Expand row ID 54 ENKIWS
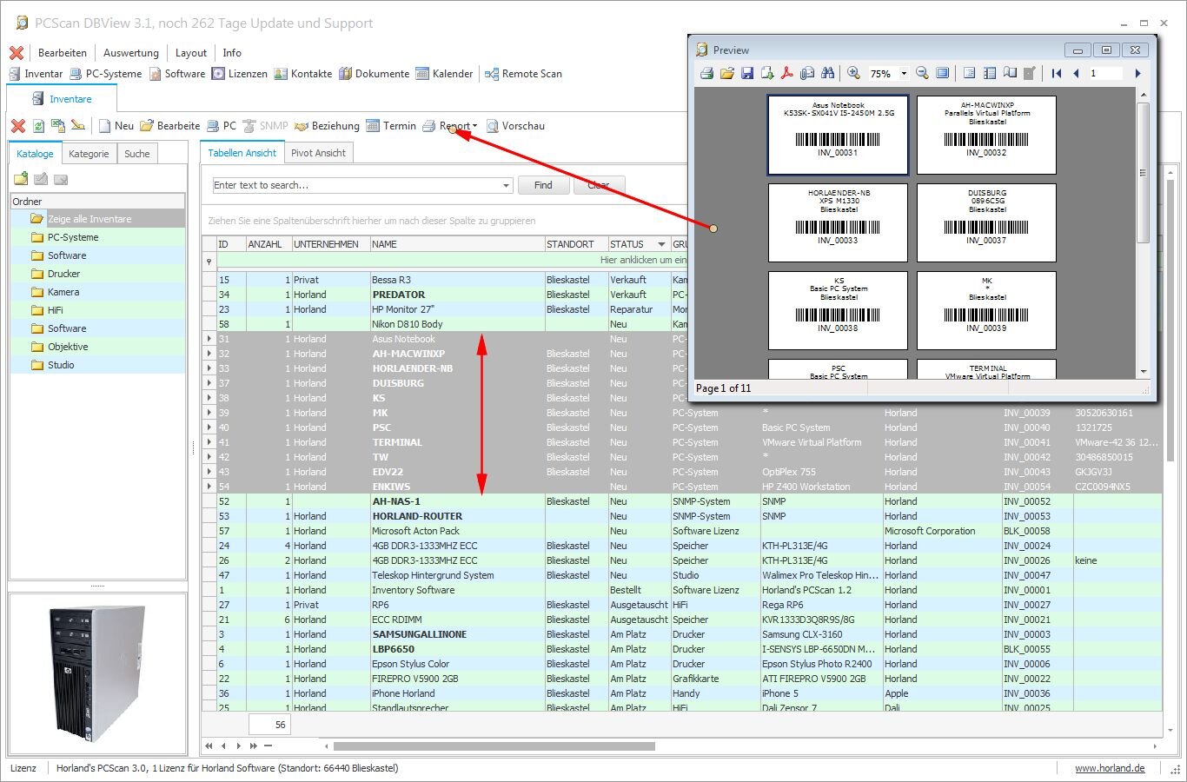 [x=209, y=487]
